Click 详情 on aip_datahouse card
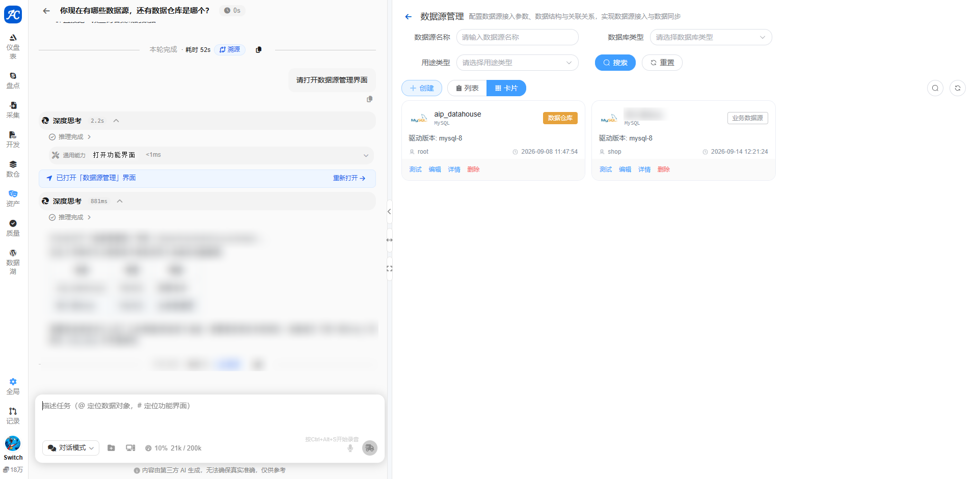The image size is (974, 479). pos(454,170)
